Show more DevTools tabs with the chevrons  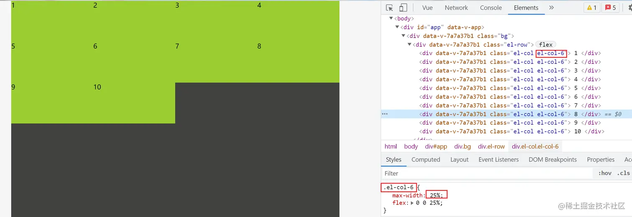(551, 8)
